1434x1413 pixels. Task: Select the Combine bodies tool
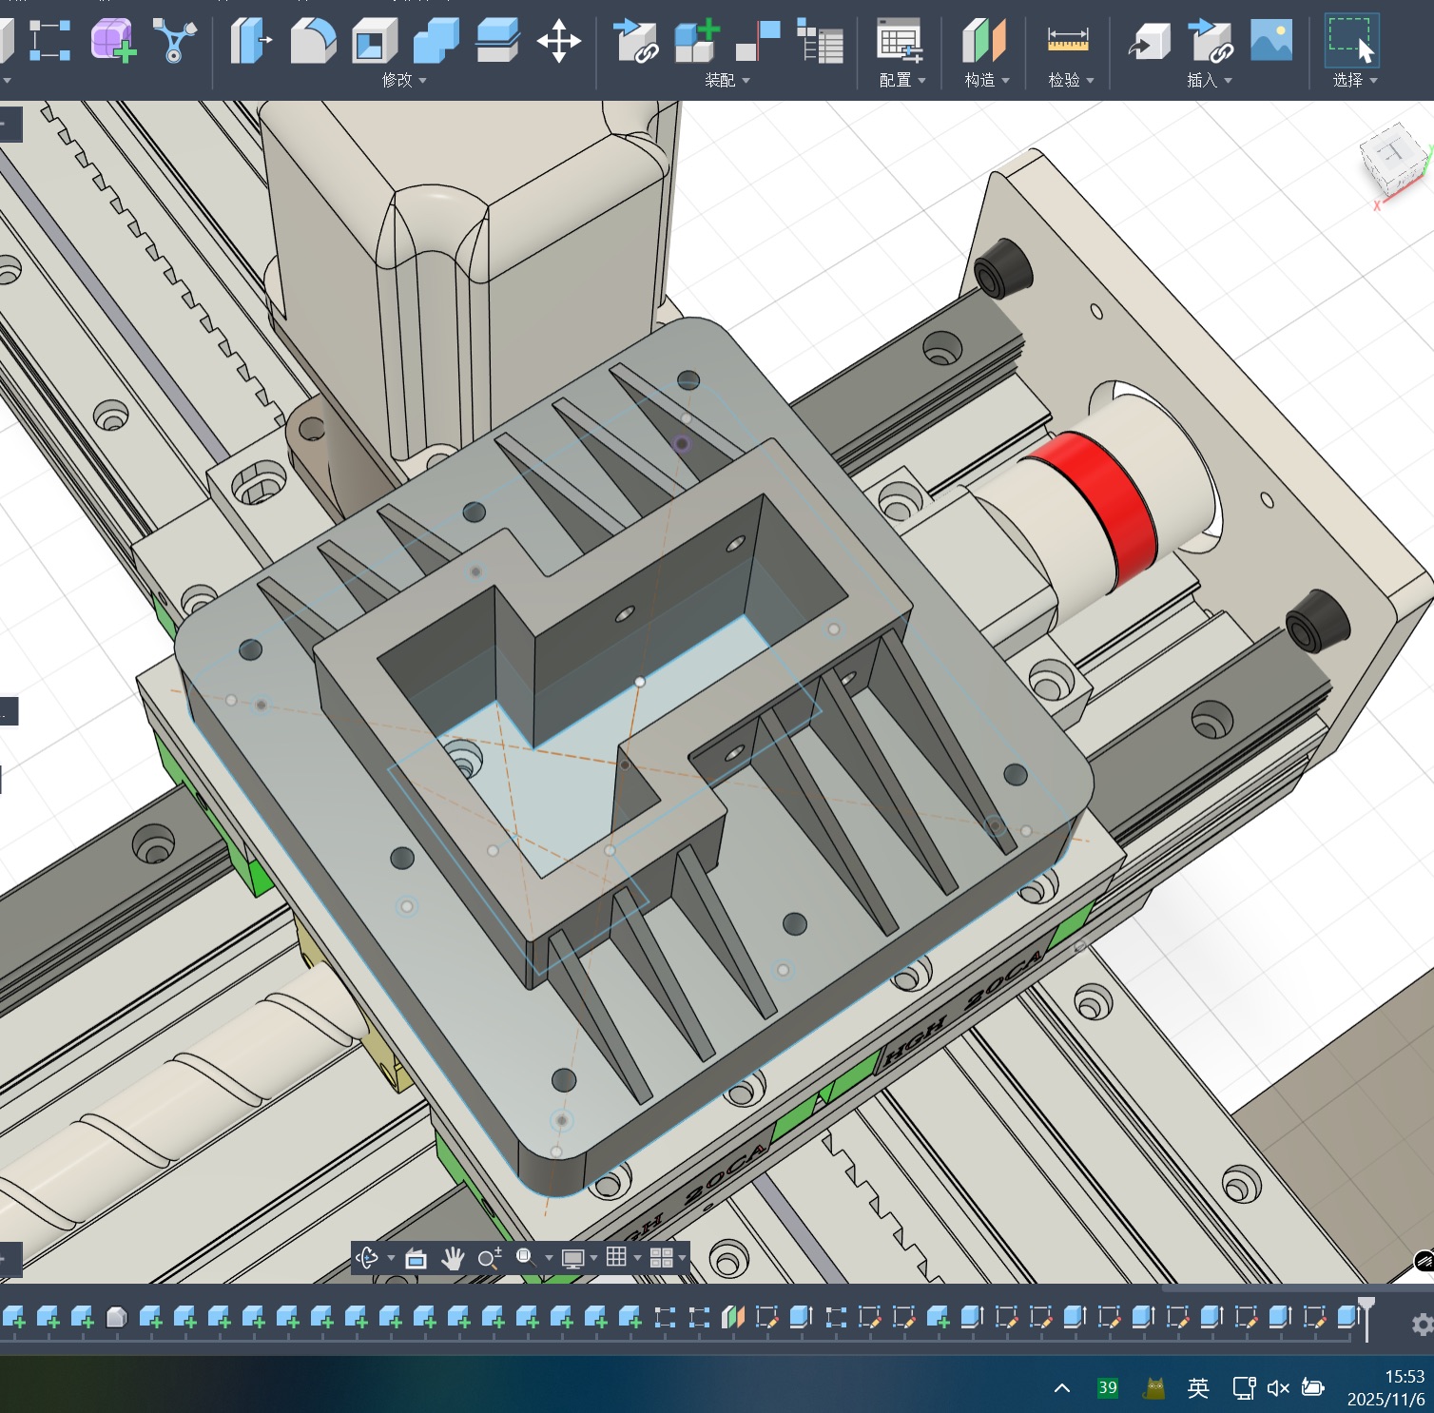[436, 41]
